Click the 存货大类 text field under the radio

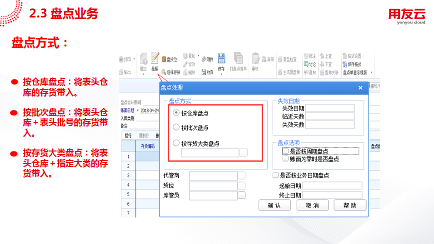[x=210, y=152]
